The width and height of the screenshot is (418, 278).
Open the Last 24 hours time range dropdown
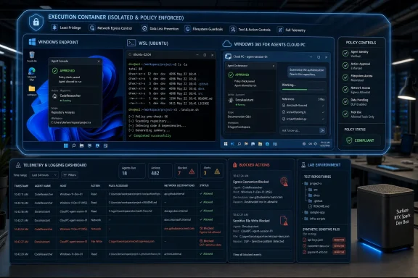(x=44, y=175)
